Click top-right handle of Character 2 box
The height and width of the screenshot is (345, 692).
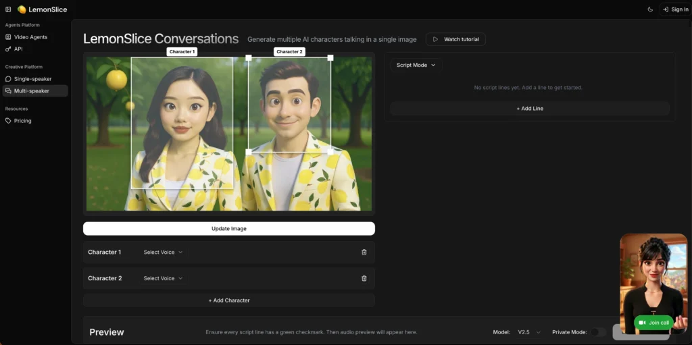(330, 58)
